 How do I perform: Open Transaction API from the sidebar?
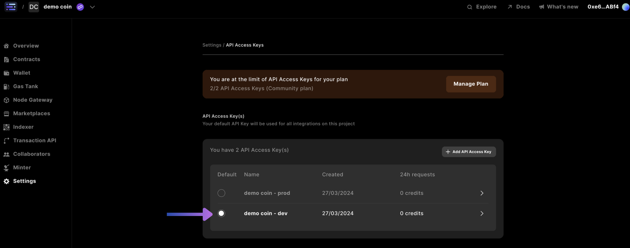pos(34,140)
